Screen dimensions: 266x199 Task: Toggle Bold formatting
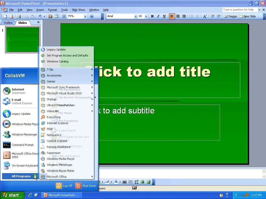point(152,16)
